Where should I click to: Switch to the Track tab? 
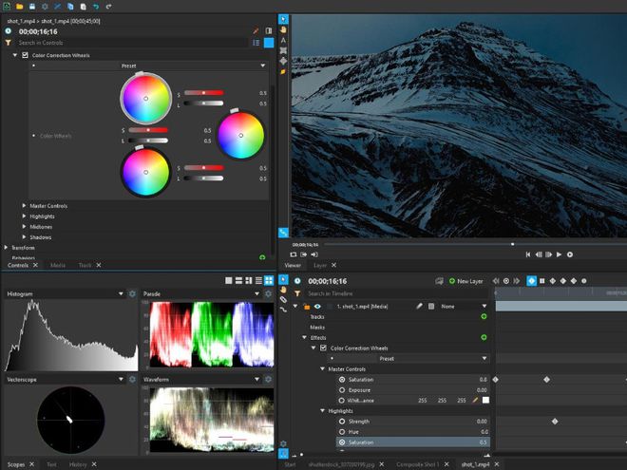tap(85, 265)
